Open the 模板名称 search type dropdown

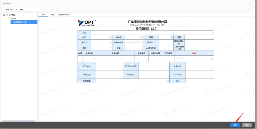[17, 9]
